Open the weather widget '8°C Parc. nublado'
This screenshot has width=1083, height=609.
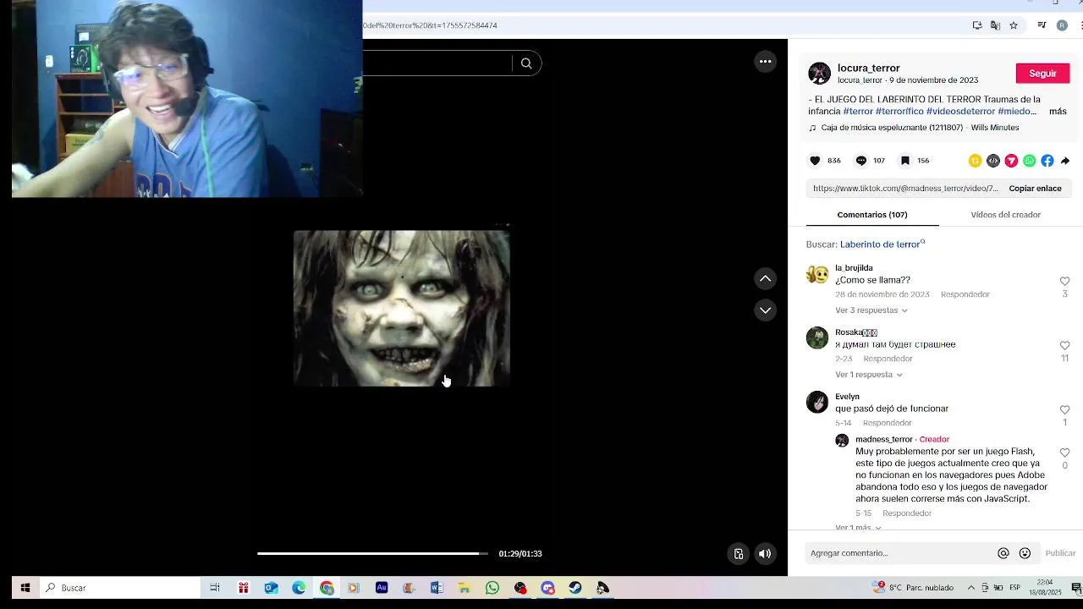click(x=914, y=588)
